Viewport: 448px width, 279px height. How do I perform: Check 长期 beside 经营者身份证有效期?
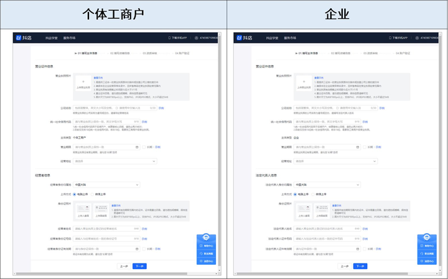144,249
